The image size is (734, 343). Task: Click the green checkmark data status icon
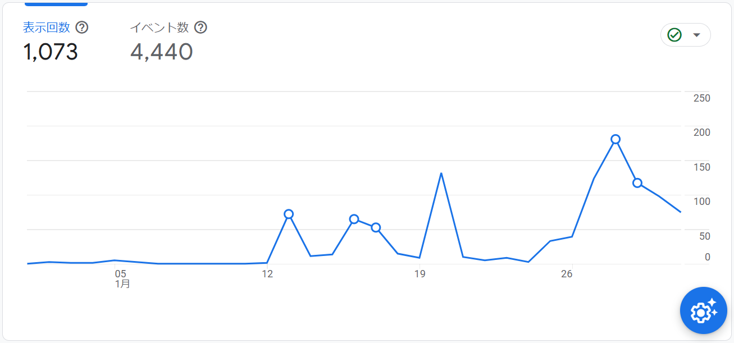(674, 35)
